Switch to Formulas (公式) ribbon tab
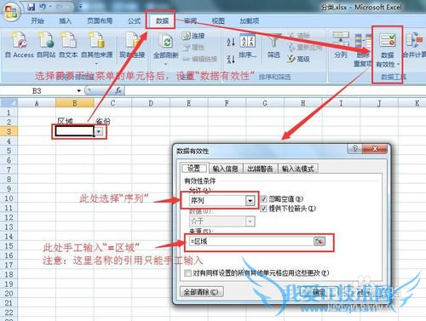Viewport: 426px width, 321px height. [135, 21]
